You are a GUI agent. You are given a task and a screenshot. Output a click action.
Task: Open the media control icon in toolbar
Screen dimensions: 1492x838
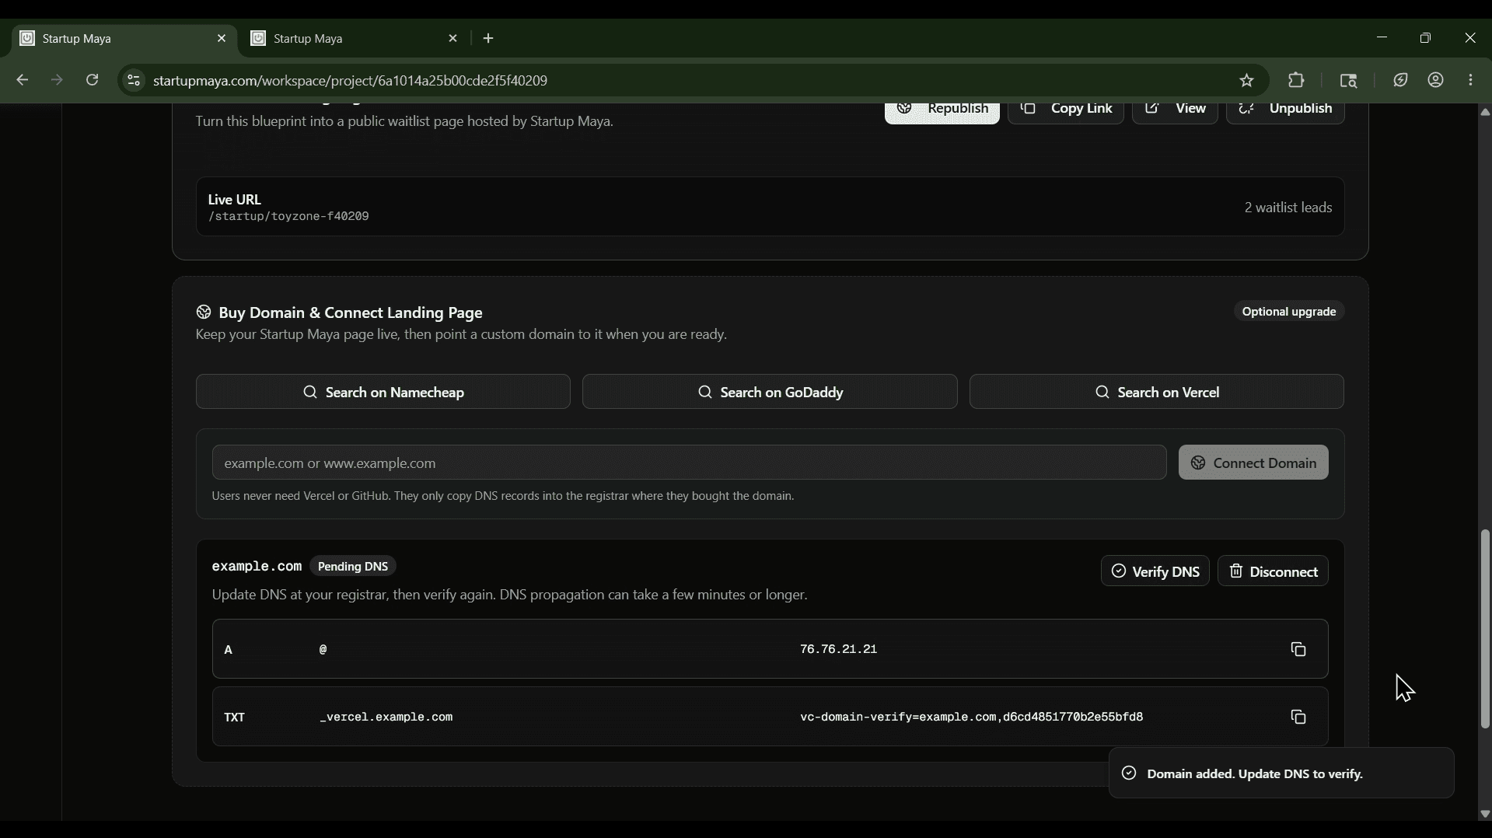click(1348, 80)
